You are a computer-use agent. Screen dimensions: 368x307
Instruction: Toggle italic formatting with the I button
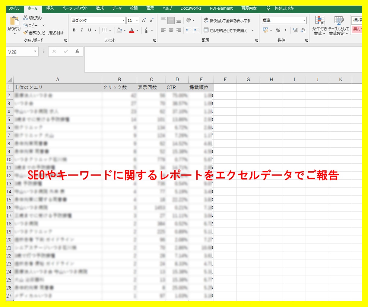(82, 30)
